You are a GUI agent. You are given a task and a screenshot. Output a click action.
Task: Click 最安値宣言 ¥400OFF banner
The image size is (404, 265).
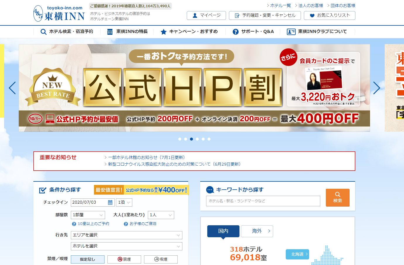141,190
